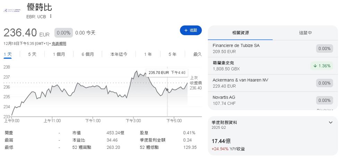Select the 1 天 time range tab
Image resolution: width=355 pixels, height=160 pixels.
pos(8,54)
